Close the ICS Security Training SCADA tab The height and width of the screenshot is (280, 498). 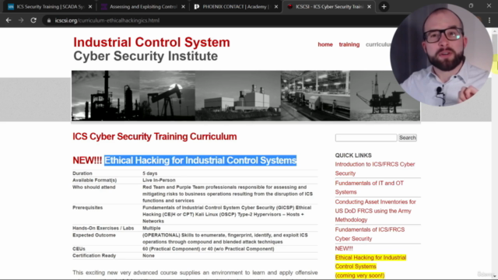[x=90, y=7]
